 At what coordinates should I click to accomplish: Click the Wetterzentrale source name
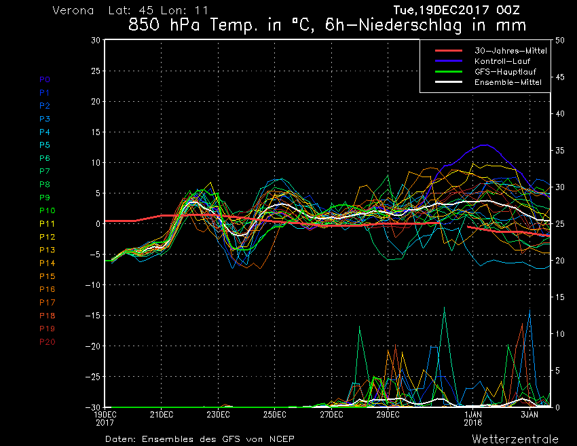tap(515, 439)
